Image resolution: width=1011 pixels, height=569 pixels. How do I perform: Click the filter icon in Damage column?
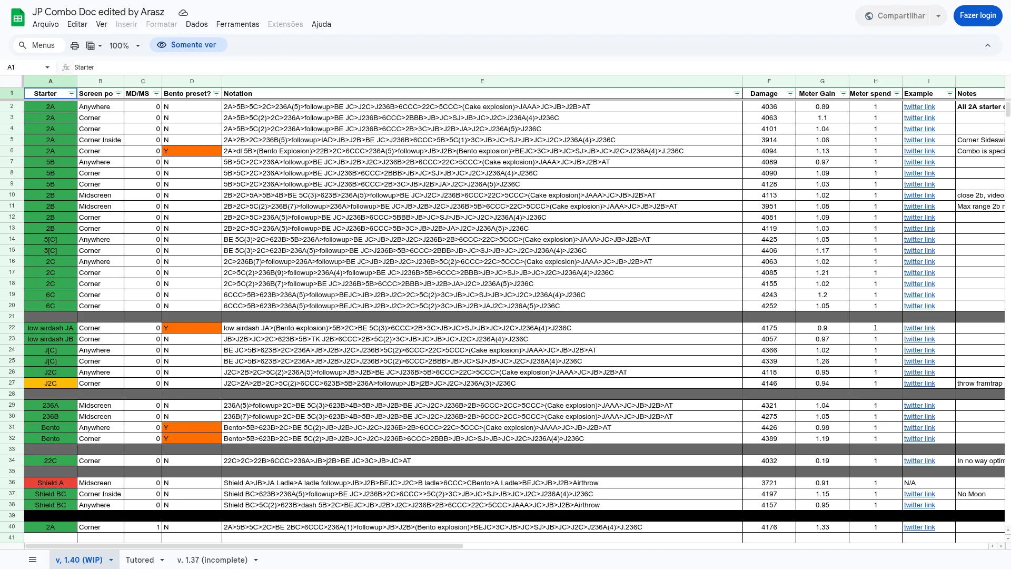pos(790,94)
